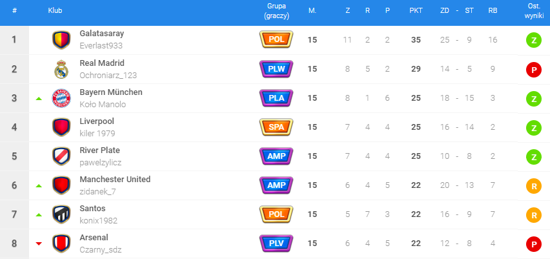Sort by the Grupa (graczy) column header

tap(276, 11)
